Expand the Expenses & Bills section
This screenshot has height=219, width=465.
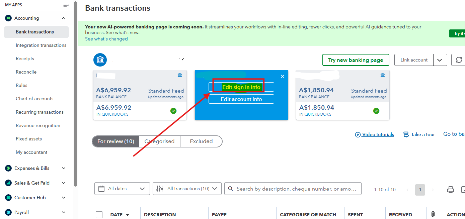point(64,168)
